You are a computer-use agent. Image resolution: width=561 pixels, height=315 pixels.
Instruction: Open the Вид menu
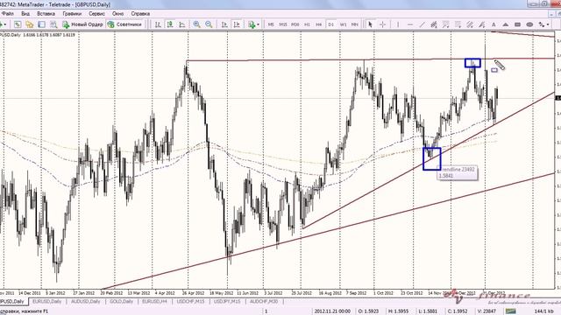25,14
